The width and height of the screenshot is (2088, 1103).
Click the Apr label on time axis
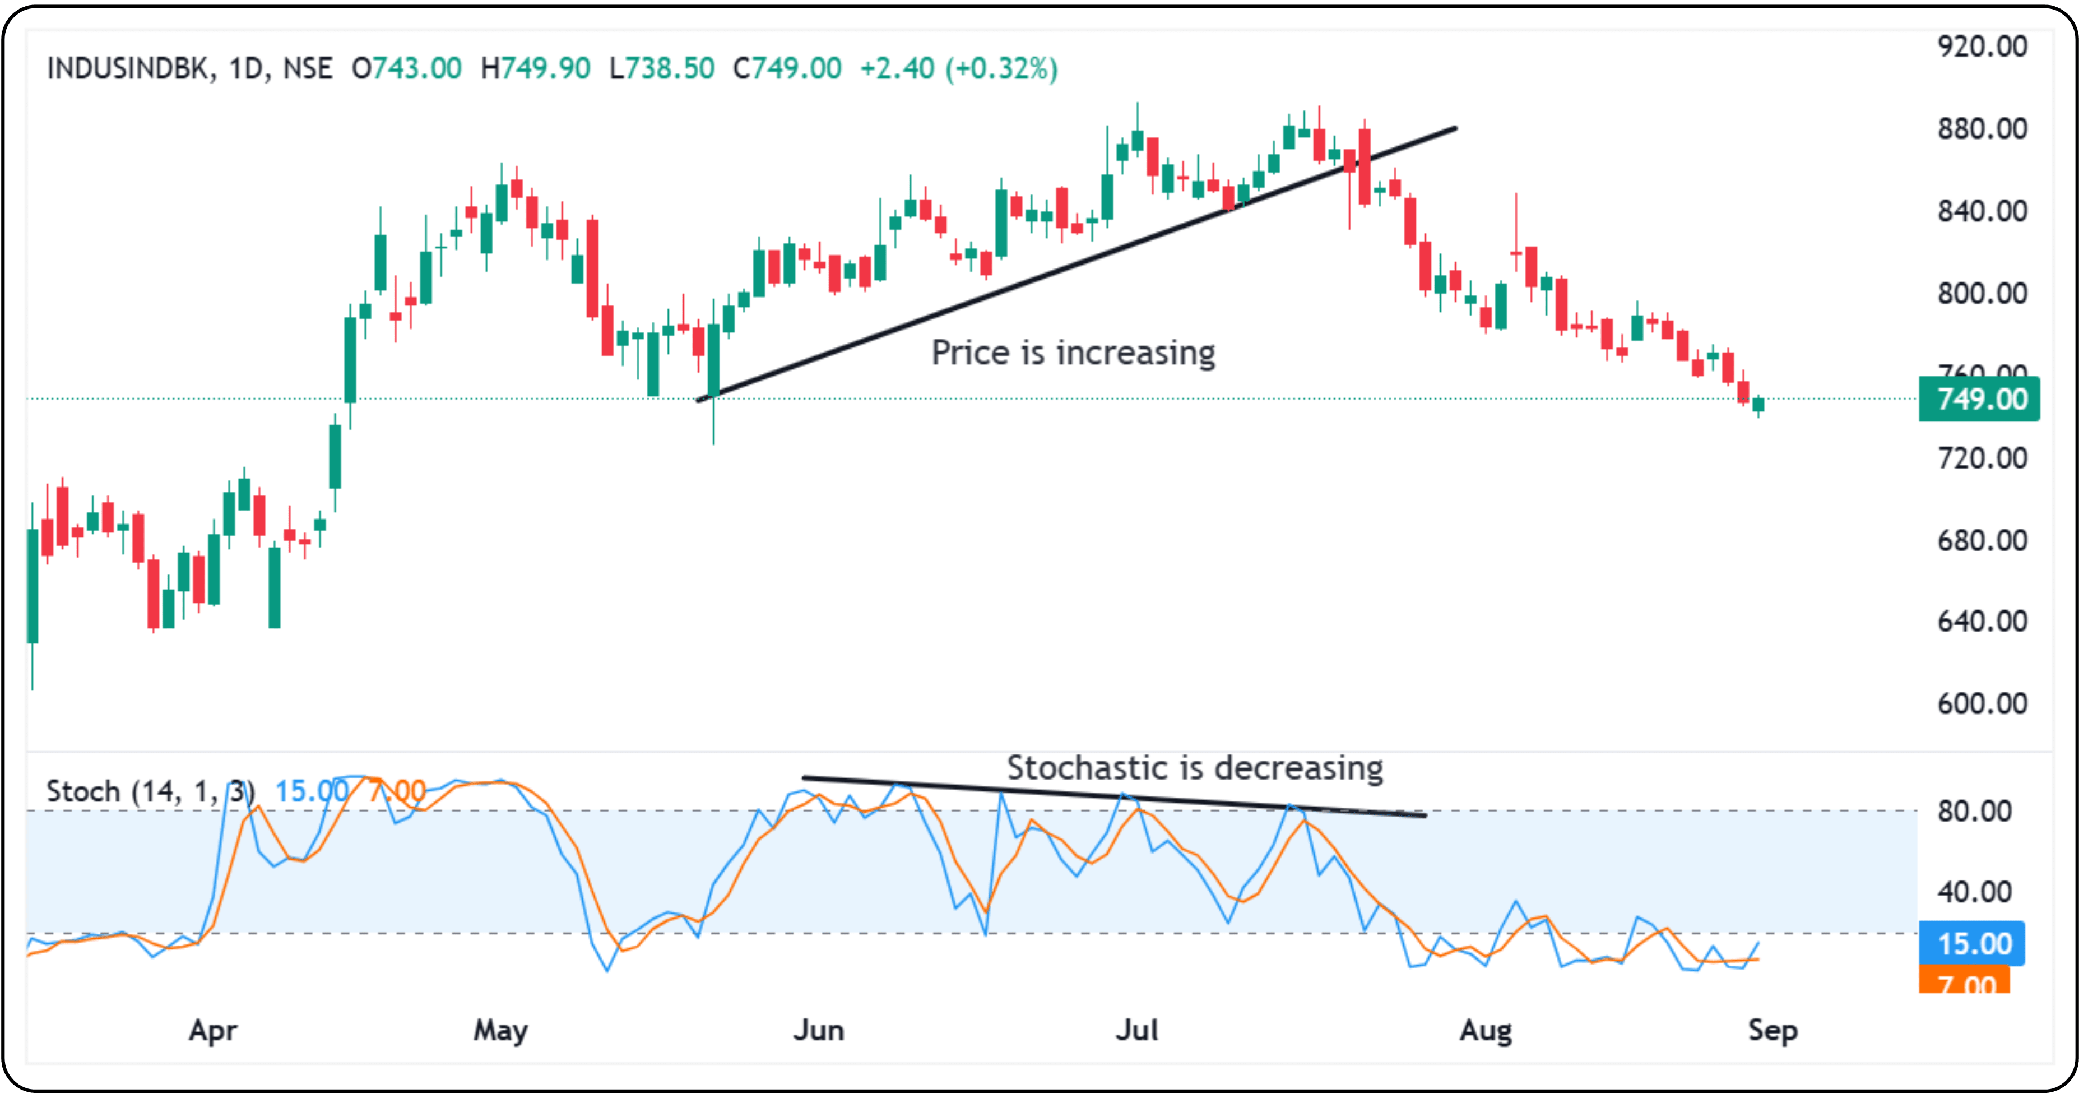click(x=212, y=1030)
